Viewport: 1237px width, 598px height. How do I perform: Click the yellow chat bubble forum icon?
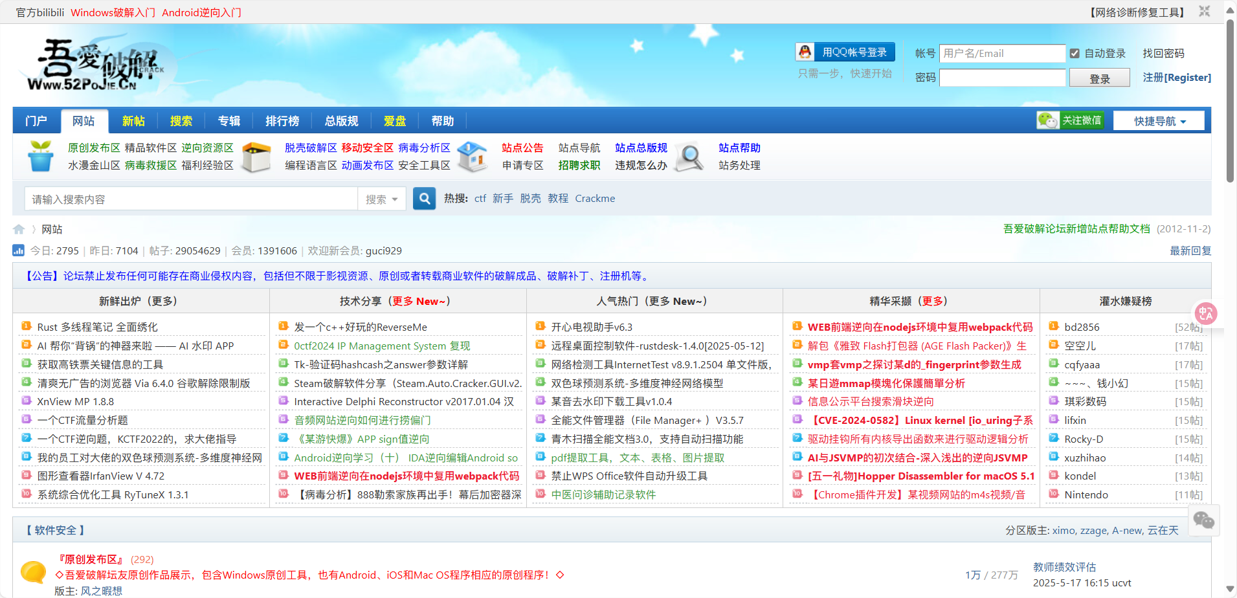34,572
